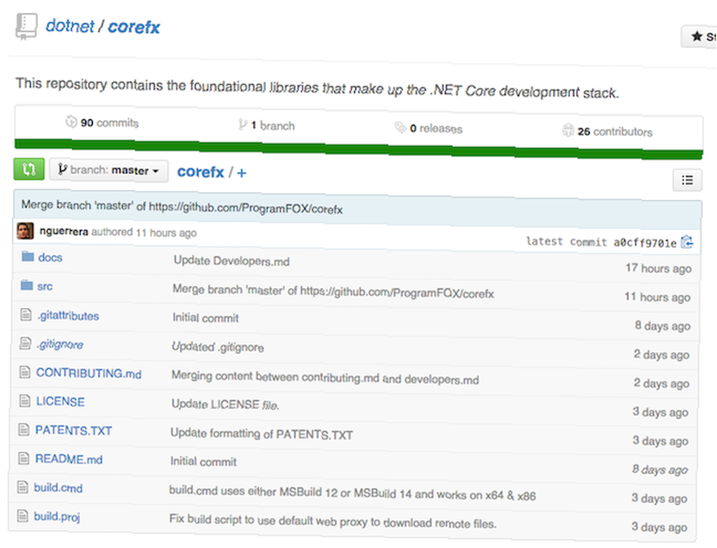View the 1 branch list
Screen dimensions: 717x548
point(272,125)
